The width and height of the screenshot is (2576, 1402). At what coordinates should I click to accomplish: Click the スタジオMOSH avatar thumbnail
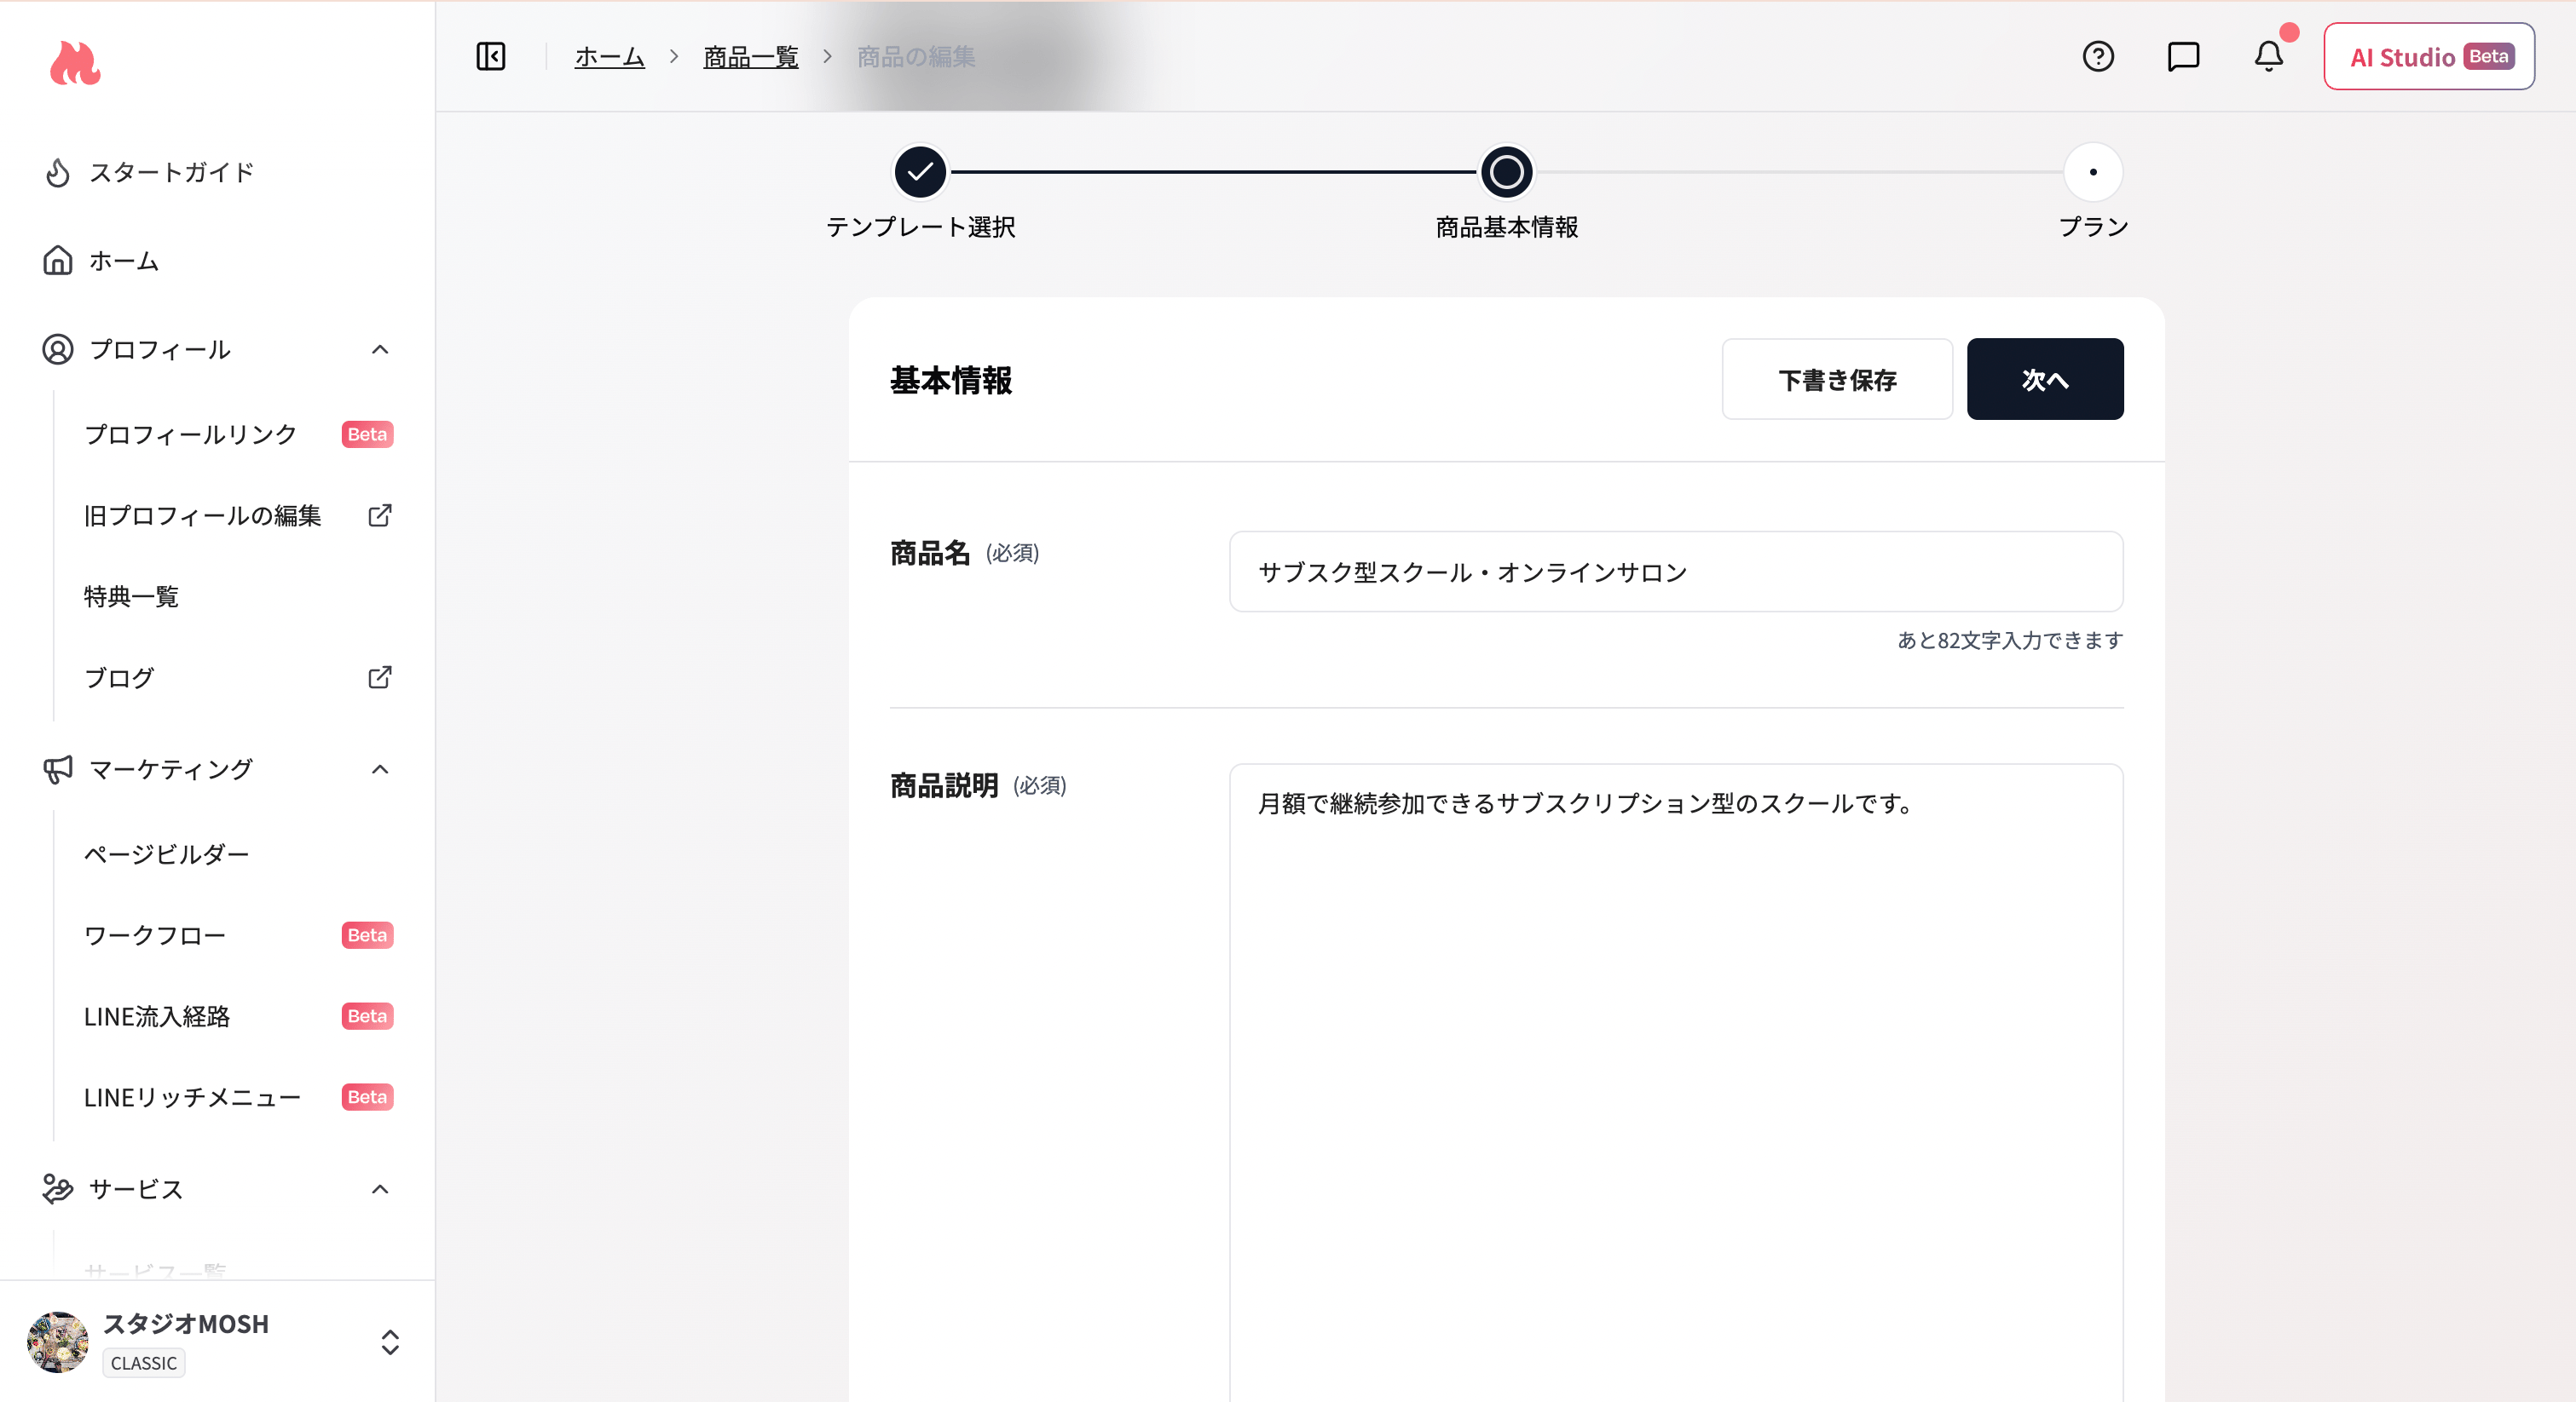58,1342
